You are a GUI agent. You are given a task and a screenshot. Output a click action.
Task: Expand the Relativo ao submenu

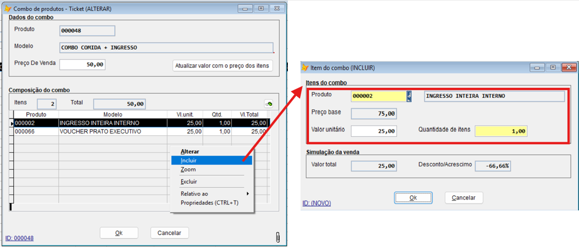click(211, 194)
